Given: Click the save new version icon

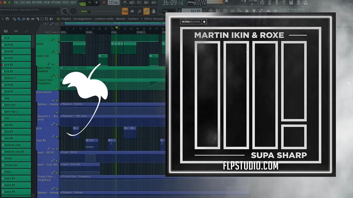Looking at the screenshot, I should (298, 3).
